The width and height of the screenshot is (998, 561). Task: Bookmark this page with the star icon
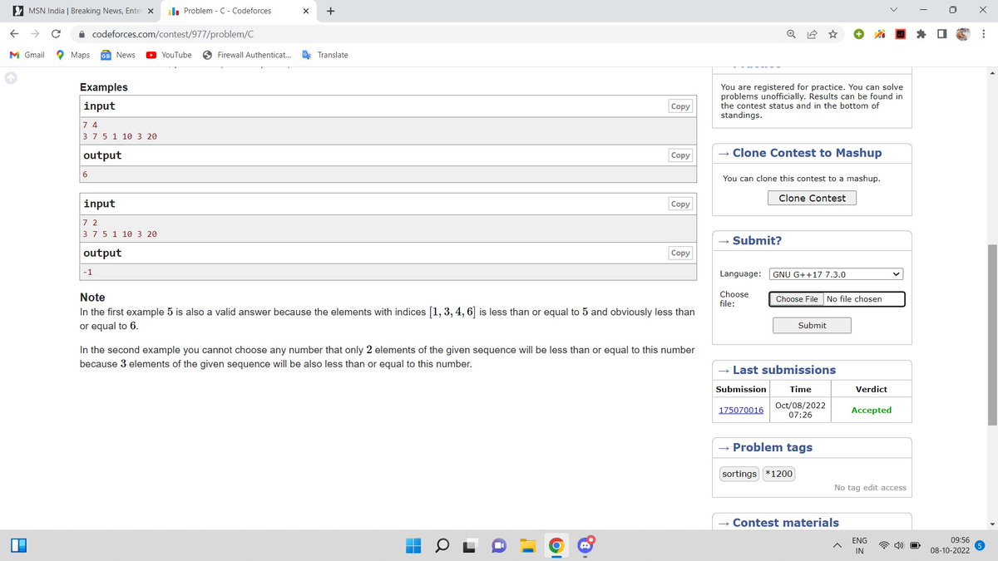click(832, 34)
